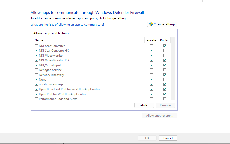Uncheck Open Broadcast Port for WorkflowAppControl checkbox
The image size is (230, 144).
(36, 89)
